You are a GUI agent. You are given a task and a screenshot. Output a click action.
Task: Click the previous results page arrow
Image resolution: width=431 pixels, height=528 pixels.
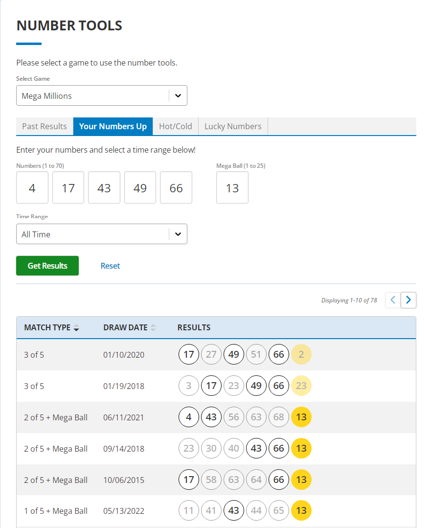click(x=393, y=300)
